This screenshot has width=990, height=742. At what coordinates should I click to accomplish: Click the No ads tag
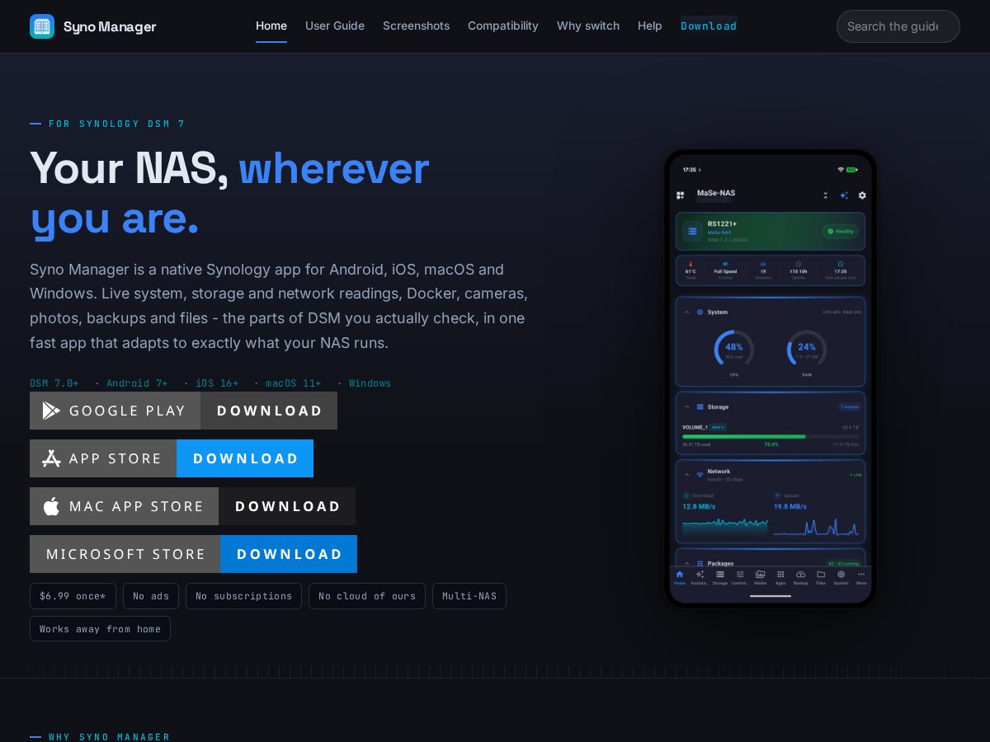click(151, 596)
